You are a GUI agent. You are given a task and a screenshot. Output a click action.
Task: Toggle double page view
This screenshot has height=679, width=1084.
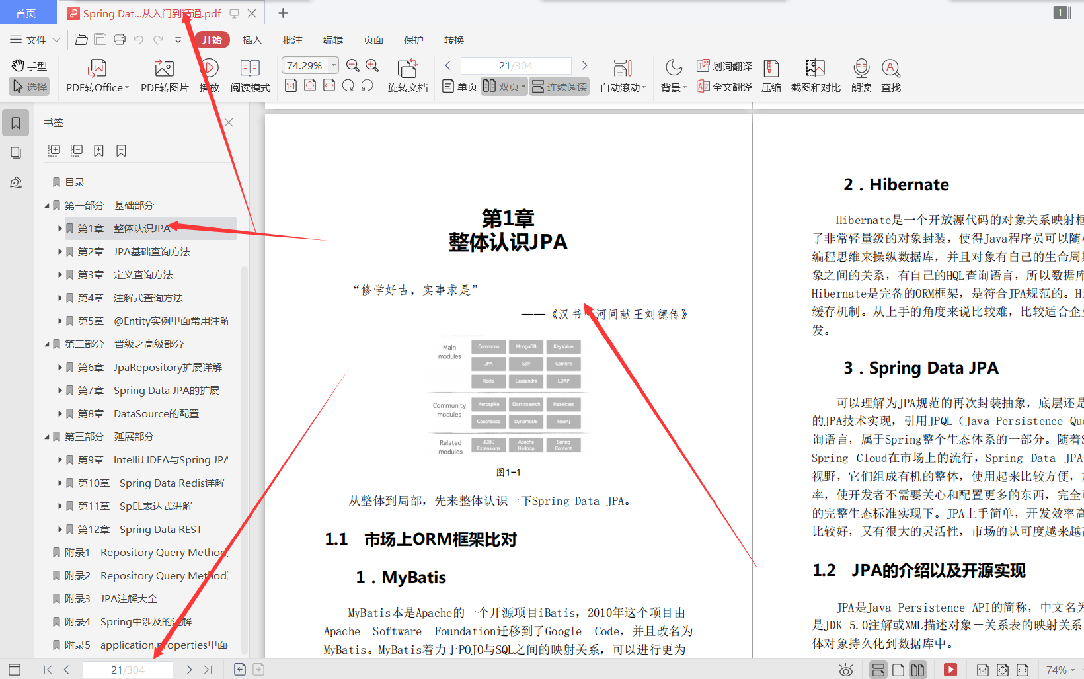click(x=504, y=87)
